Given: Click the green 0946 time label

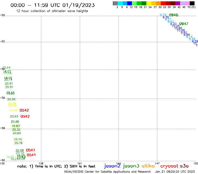Looking at the screenshot, I should coord(173,15).
